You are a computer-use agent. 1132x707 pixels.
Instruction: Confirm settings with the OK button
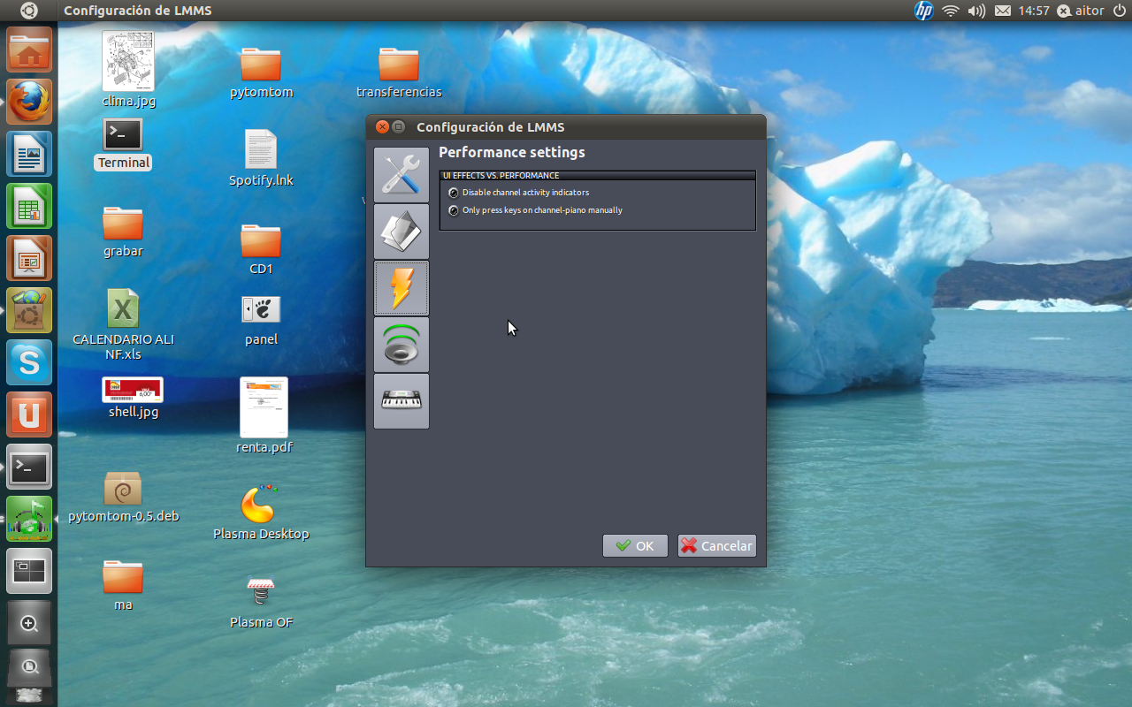click(x=635, y=545)
